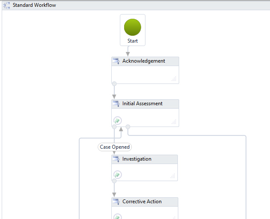Select the Investigation stage title
This screenshot has width=270, height=219.
click(x=137, y=159)
